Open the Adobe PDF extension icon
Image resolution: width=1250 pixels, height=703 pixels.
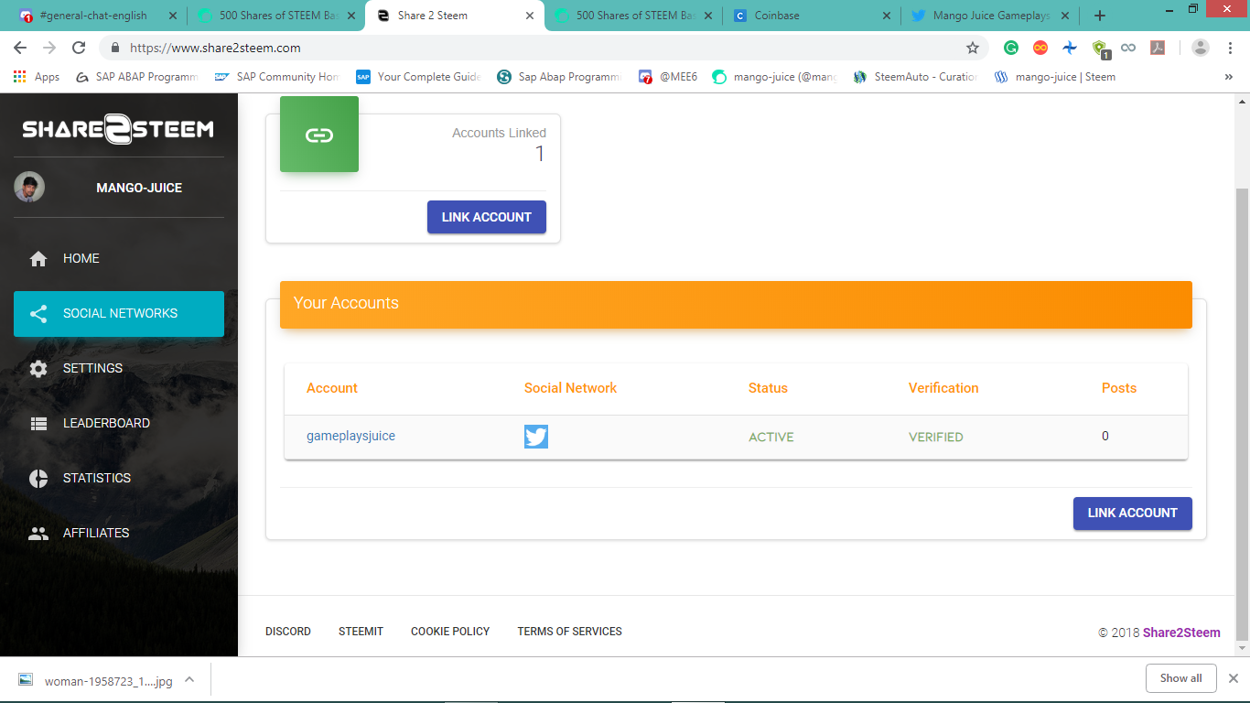click(1158, 48)
